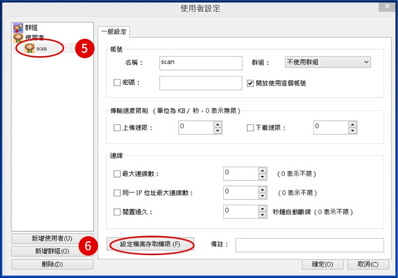
Task: Click the 設定檔案存取權限 (F) button
Action: [150, 244]
